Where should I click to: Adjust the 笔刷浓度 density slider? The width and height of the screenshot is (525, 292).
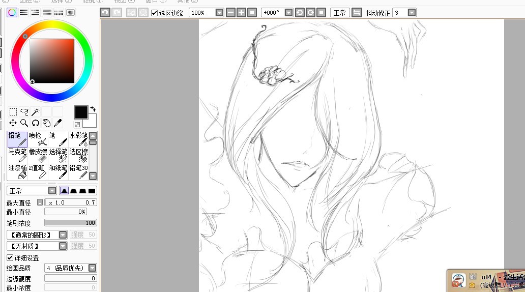coord(71,223)
